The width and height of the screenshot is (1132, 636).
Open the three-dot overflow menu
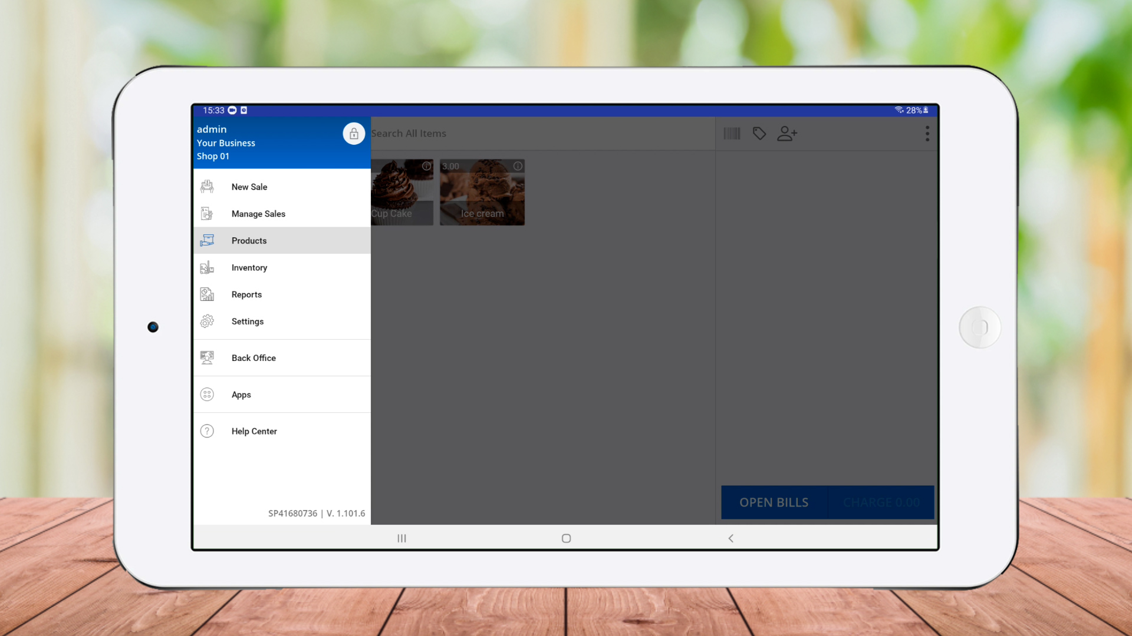927,134
